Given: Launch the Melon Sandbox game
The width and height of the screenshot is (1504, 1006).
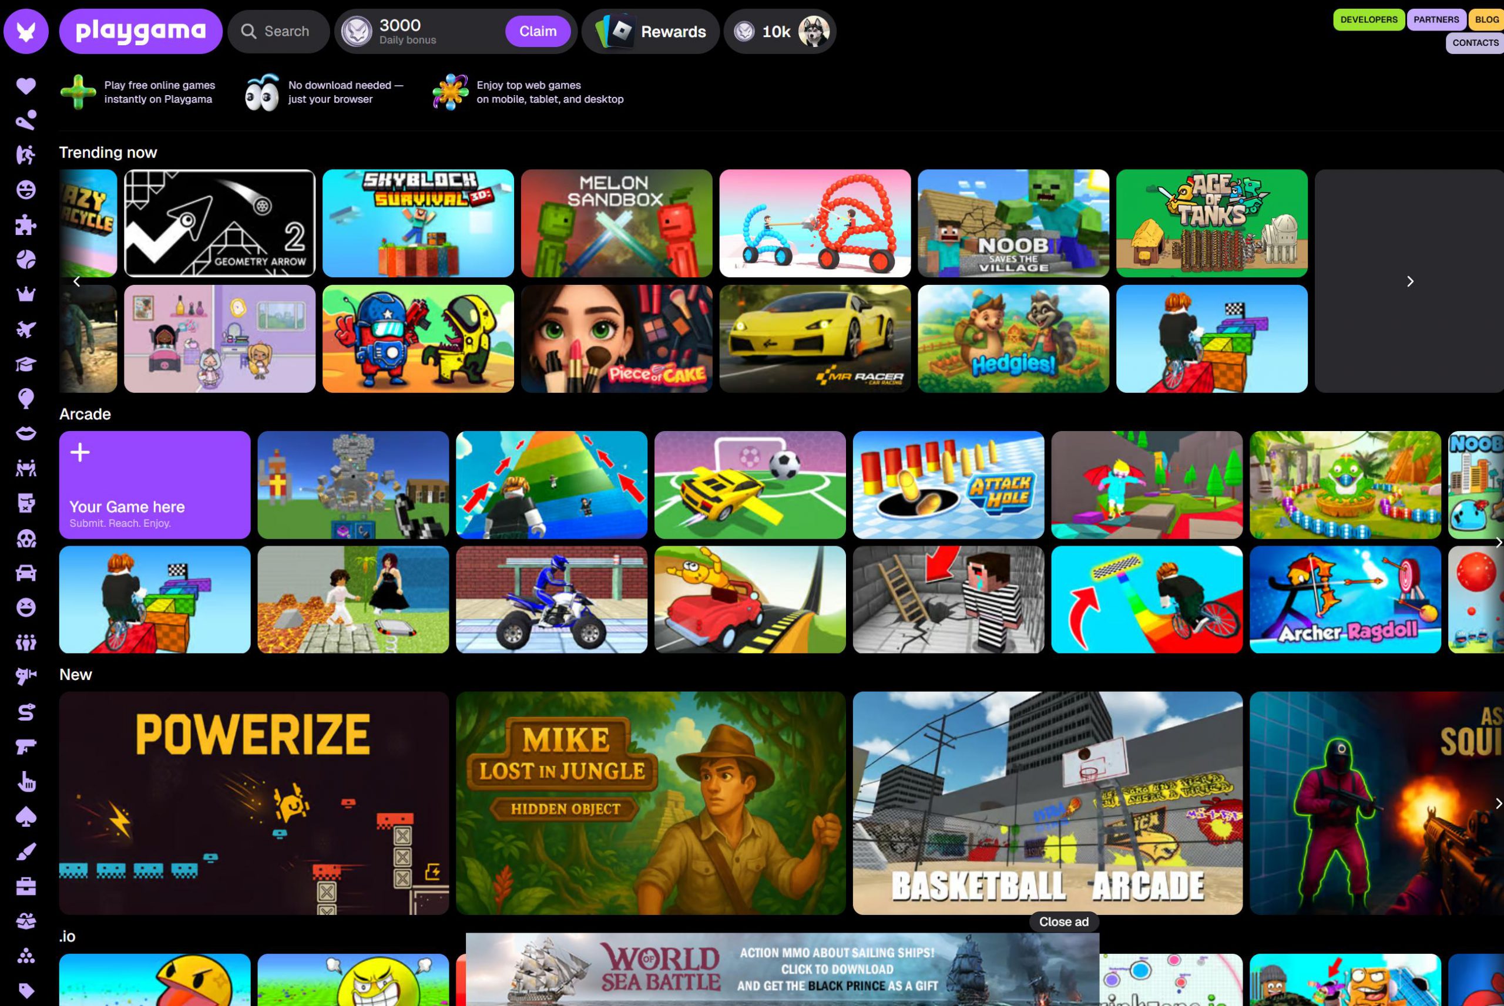Looking at the screenshot, I should tap(616, 223).
